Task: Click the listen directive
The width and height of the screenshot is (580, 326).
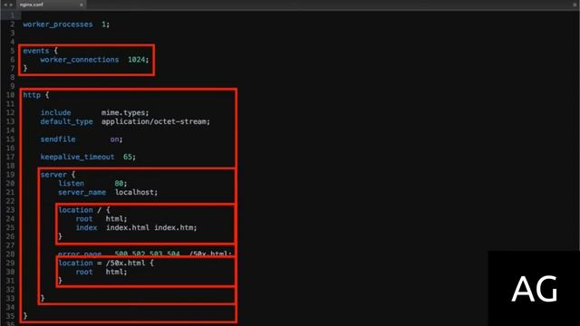Action: 71,183
